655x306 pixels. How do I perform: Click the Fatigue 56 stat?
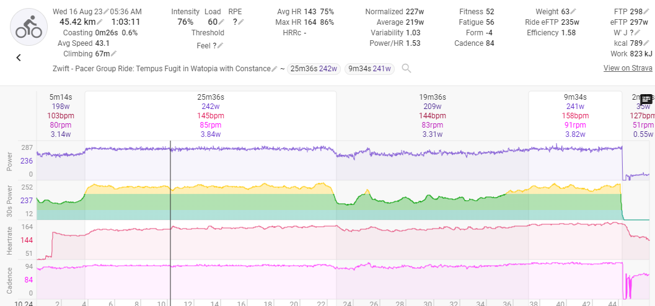(476, 22)
